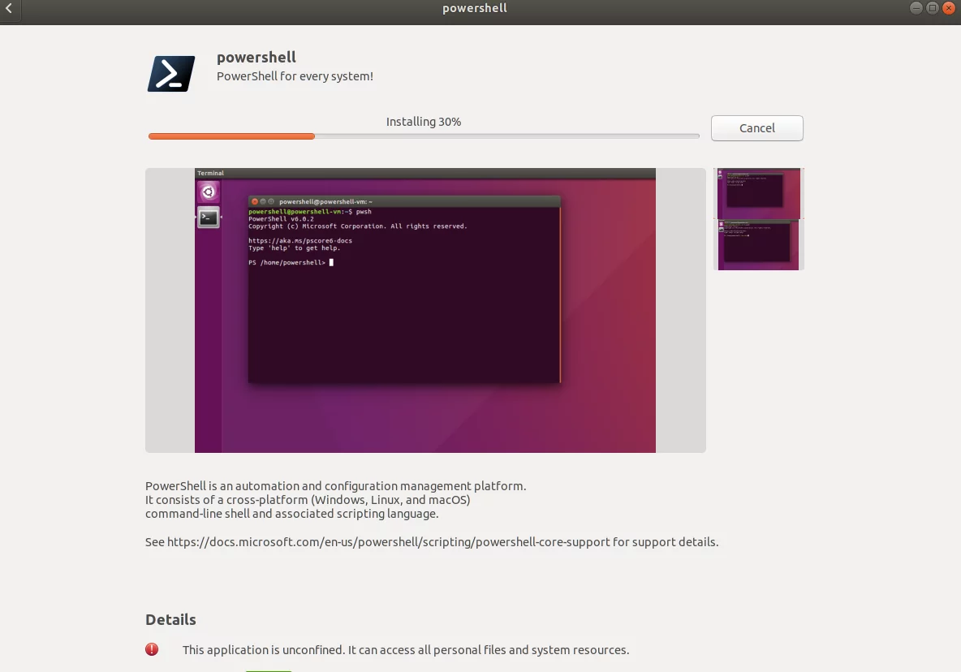Maximize the powershell window
961x672 pixels.
[933, 8]
